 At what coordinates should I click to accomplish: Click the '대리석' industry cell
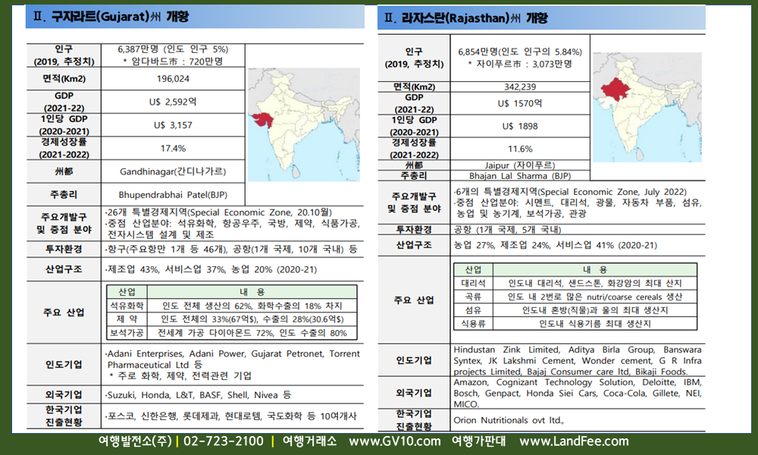coord(473,284)
